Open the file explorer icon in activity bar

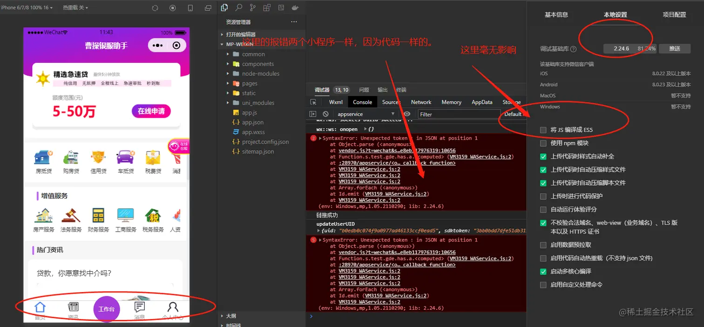tap(224, 7)
